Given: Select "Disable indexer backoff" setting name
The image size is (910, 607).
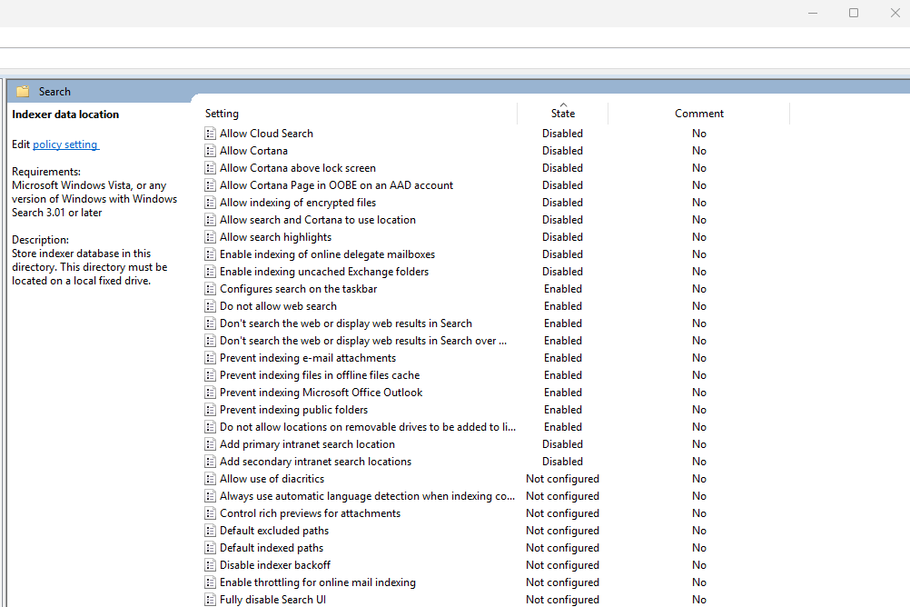Looking at the screenshot, I should point(275,565).
